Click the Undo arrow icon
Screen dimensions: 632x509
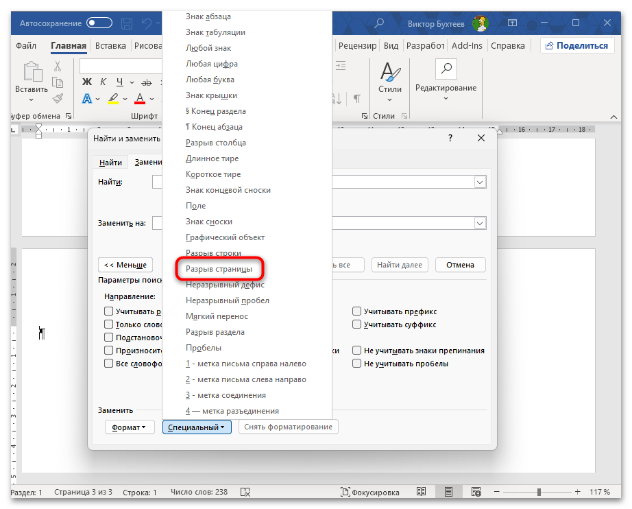click(x=146, y=23)
